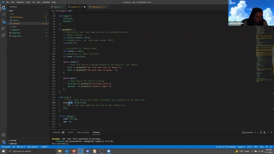Open the Extensions view

pyautogui.click(x=3, y=35)
